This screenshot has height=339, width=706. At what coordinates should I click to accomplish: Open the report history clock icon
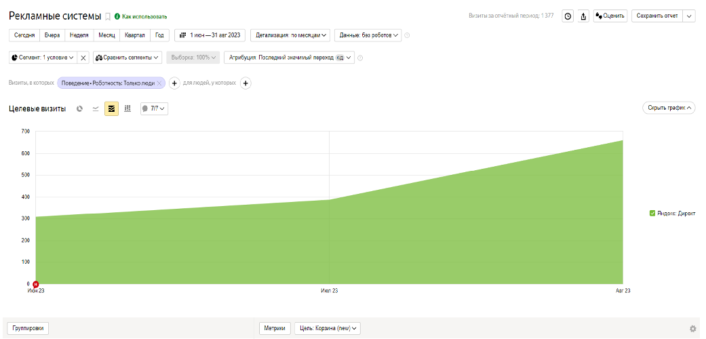coord(568,16)
